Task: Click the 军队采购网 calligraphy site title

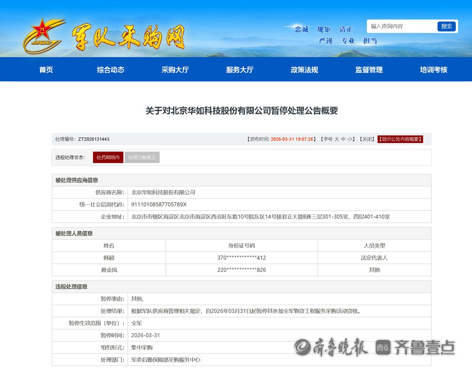Action: (128, 37)
